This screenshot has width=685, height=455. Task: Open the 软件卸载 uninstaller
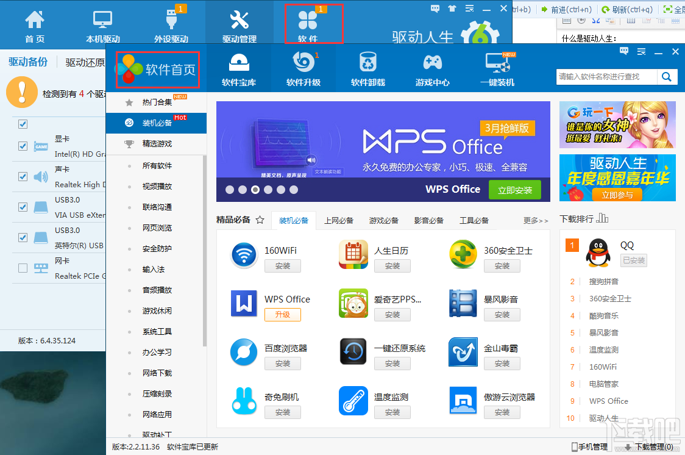[368, 70]
